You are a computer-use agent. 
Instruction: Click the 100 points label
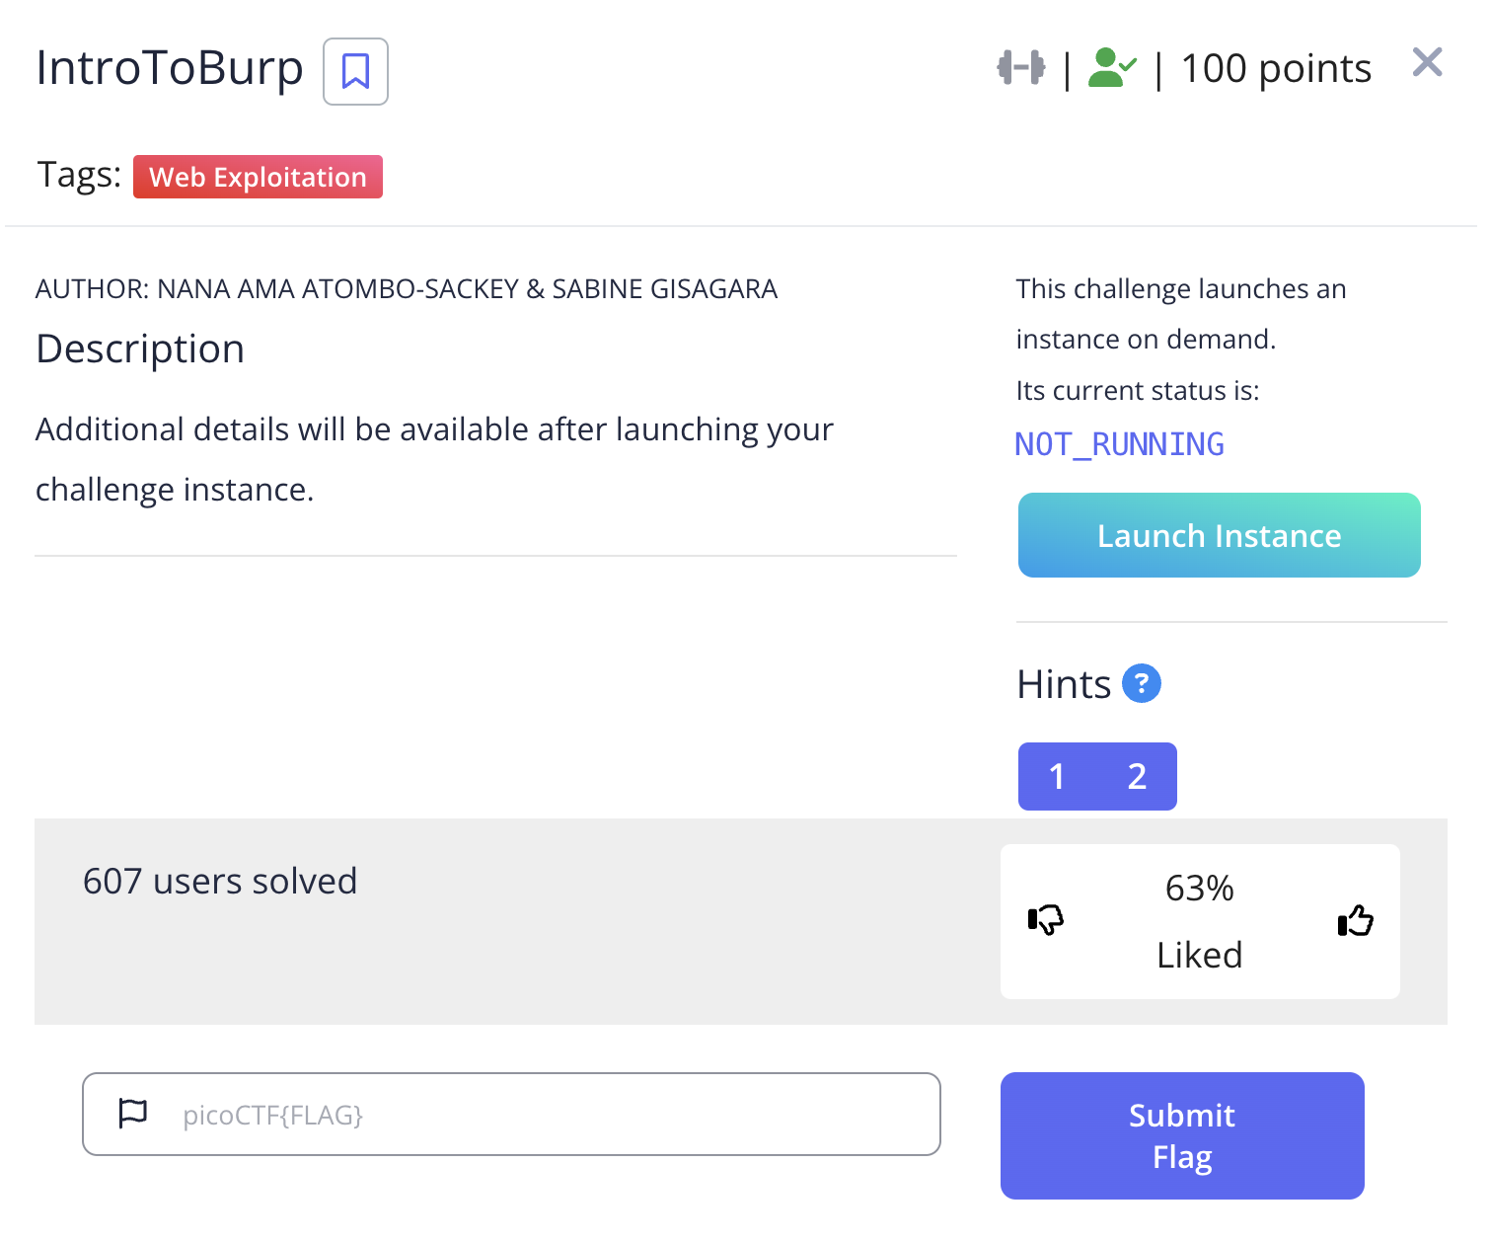(x=1276, y=68)
